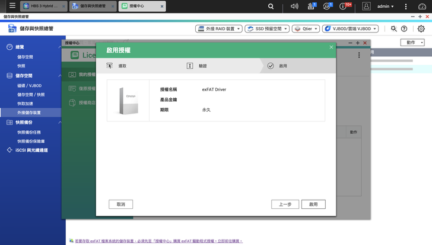Open the 動作 dropdown at top right

click(x=413, y=43)
